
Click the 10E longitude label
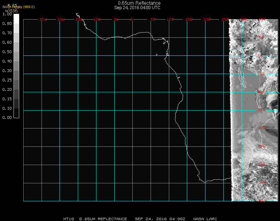pyautogui.click(x=170, y=19)
